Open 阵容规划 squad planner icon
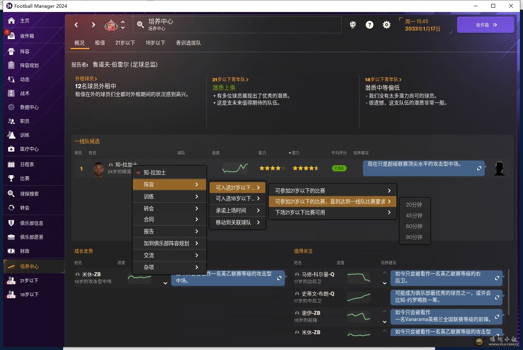 pyautogui.click(x=11, y=65)
